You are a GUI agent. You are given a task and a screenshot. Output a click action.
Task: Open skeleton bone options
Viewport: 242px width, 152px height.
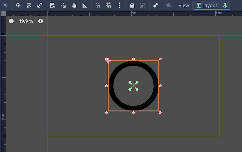pos(155,5)
